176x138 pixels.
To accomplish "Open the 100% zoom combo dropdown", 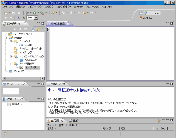I will pos(36,18).
